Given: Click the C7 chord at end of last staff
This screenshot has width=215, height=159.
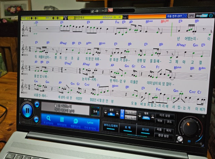Looking at the screenshot, I should point(199,92).
